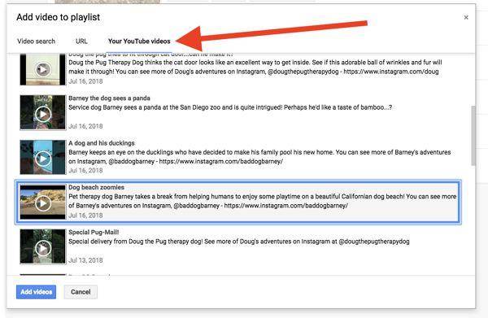Click the video list scrollbar handle
The height and width of the screenshot is (318, 488).
tap(473, 136)
